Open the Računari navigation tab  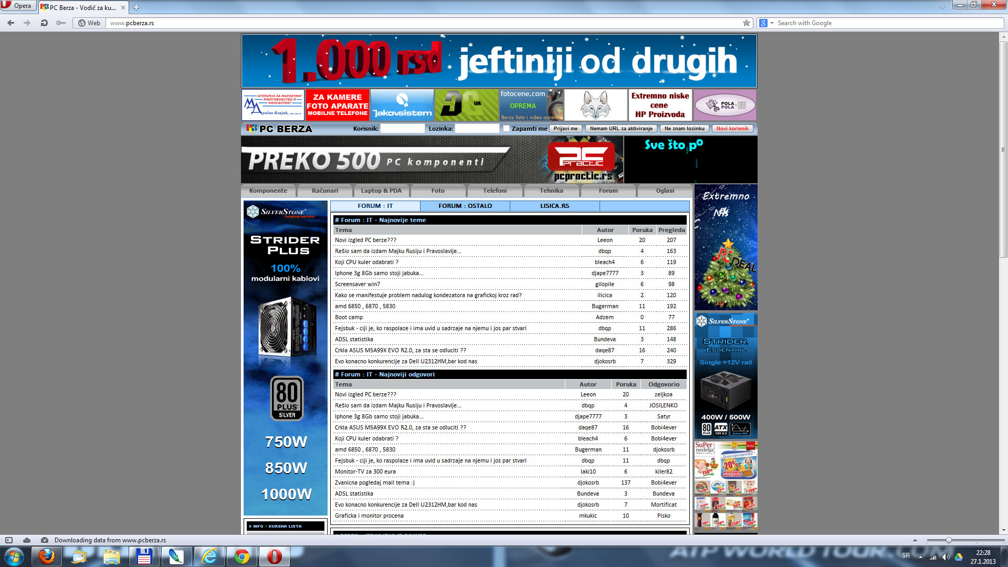coord(325,191)
